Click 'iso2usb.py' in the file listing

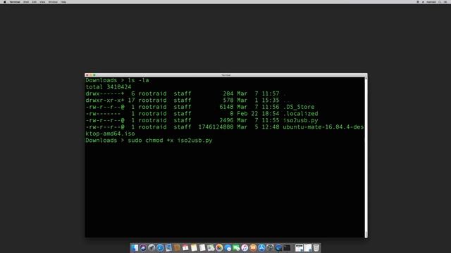coord(301,120)
